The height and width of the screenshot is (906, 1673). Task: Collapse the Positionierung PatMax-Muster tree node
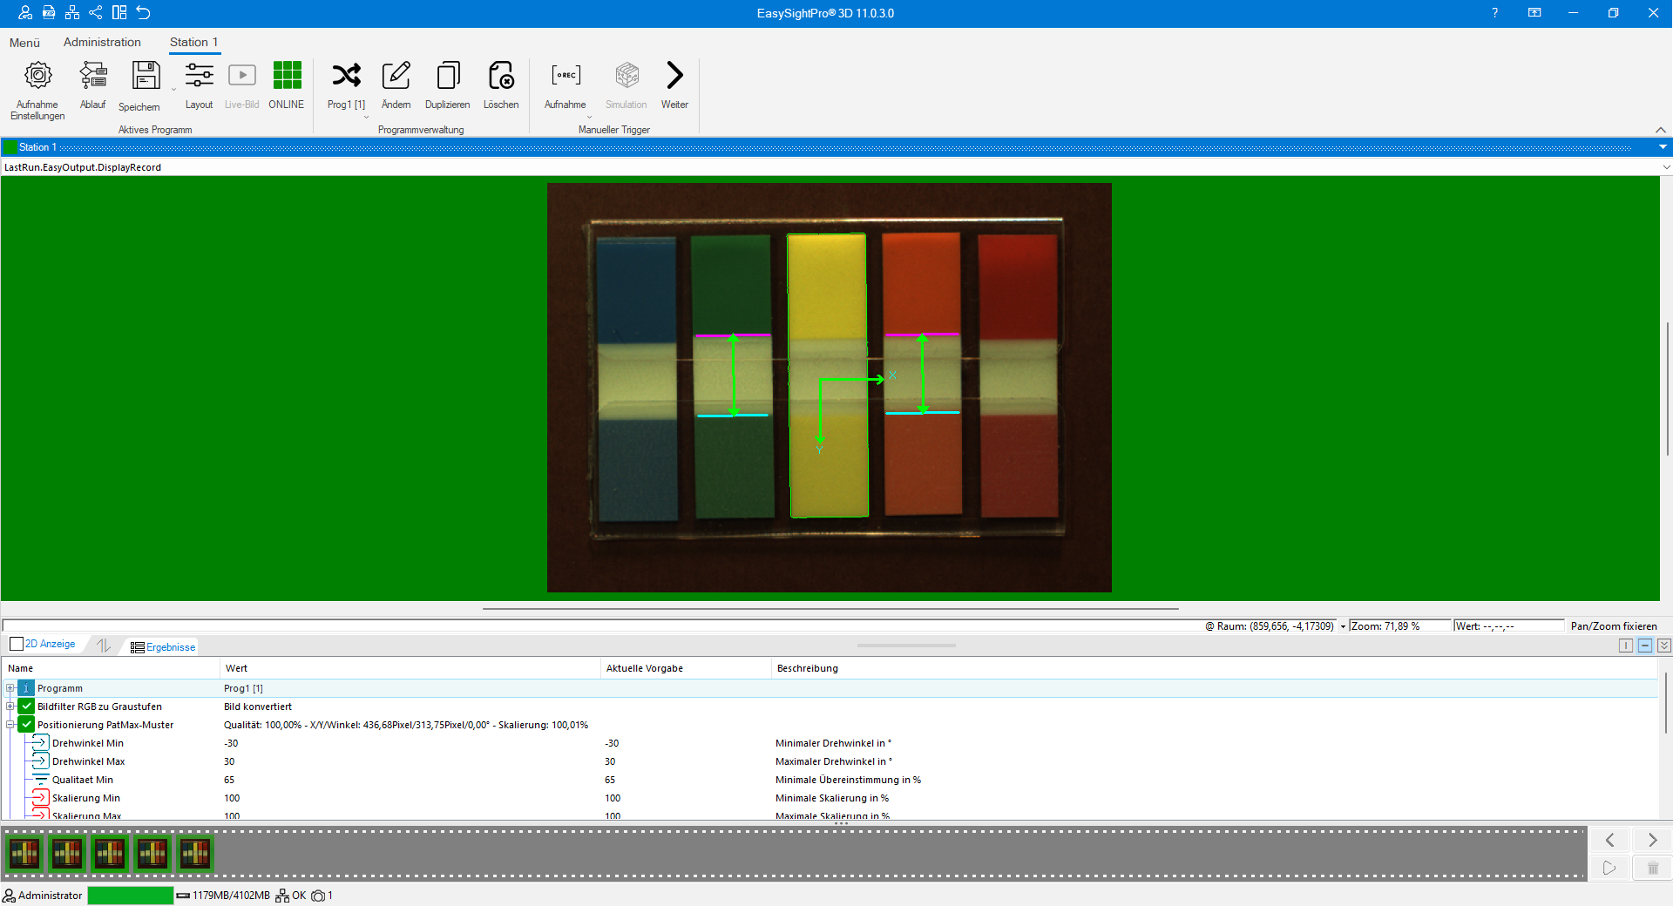10,725
